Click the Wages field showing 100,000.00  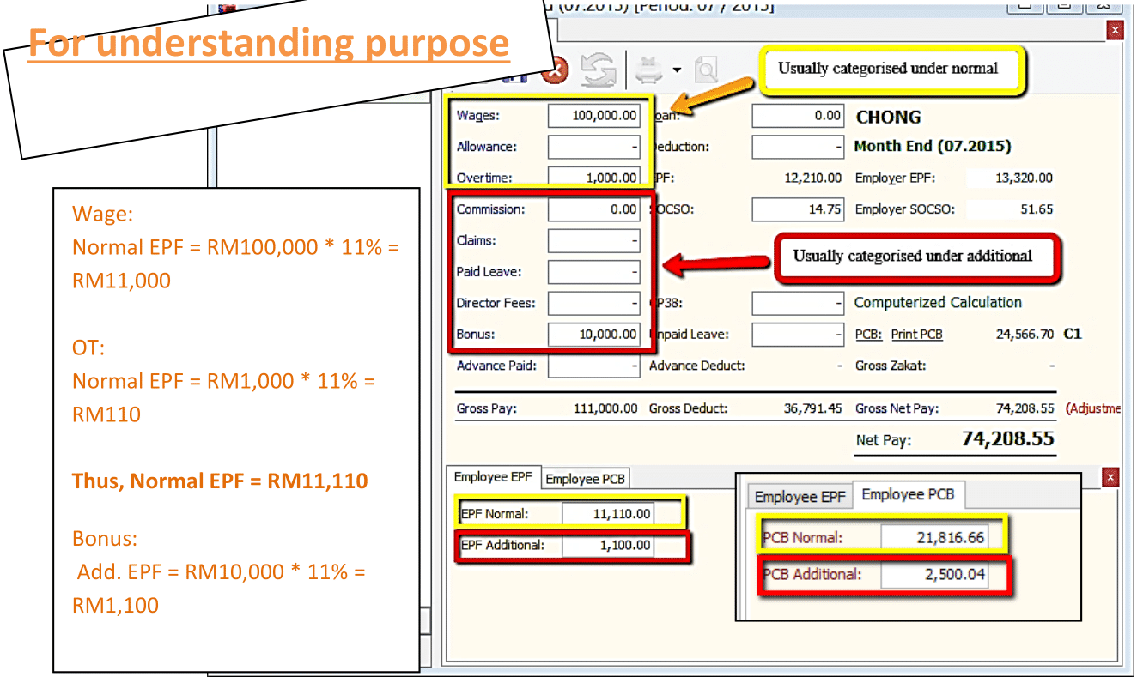[593, 115]
